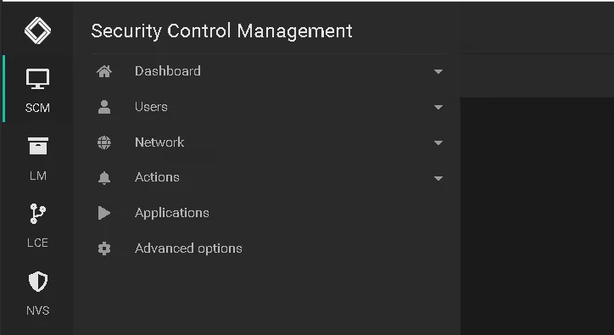Screen dimensions: 614x335
Task: Click the Advanced options gear icon
Action: pyautogui.click(x=104, y=248)
